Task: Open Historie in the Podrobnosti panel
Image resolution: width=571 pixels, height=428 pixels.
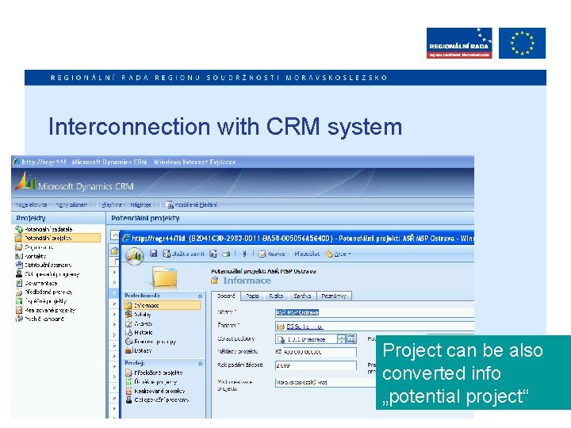Action: [143, 332]
